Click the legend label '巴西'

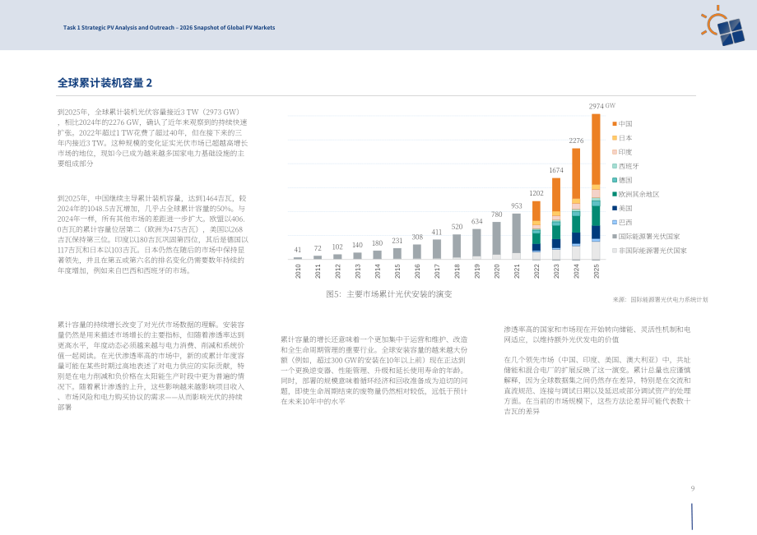(x=625, y=222)
